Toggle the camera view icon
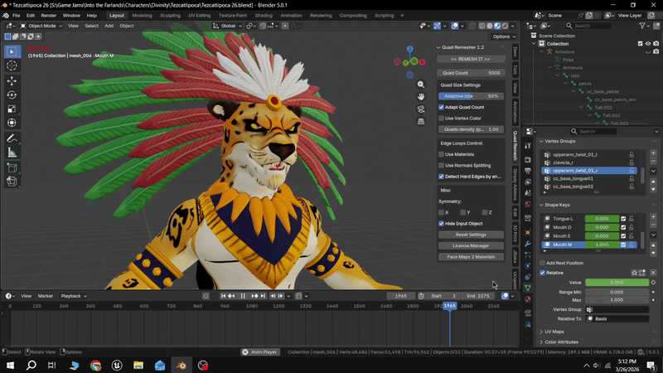This screenshot has height=373, width=663. coord(421,109)
